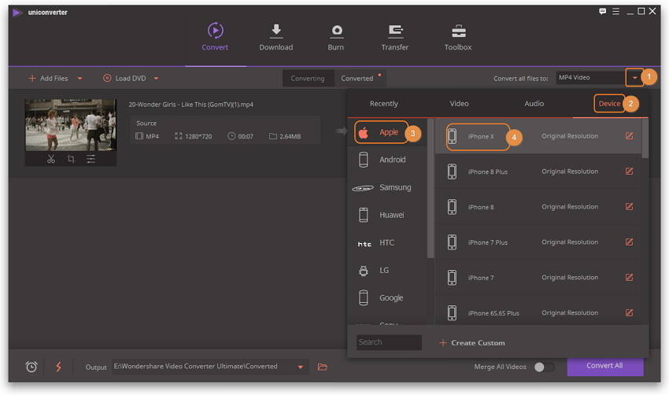This screenshot has width=669, height=395.
Task: Open the Toolbox section
Action: tap(458, 37)
